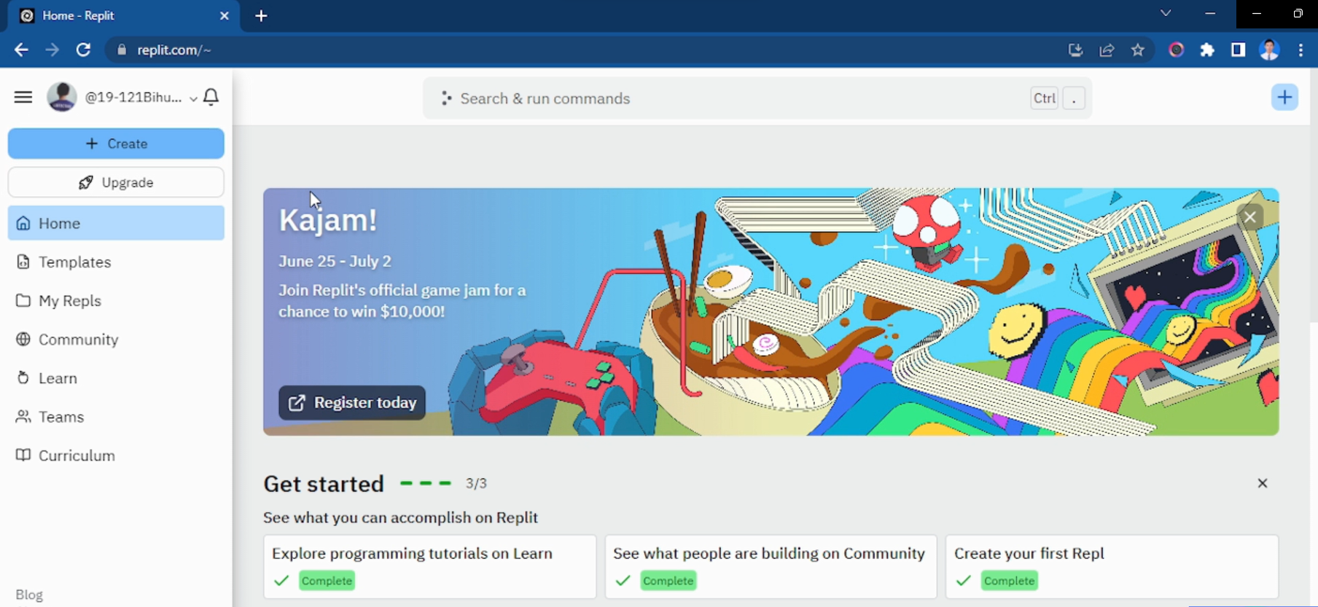Click the Upgrade button
The height and width of the screenshot is (607, 1318).
(116, 182)
